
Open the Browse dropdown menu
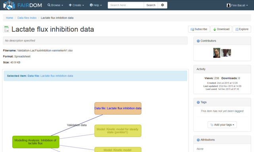pos(55,5)
